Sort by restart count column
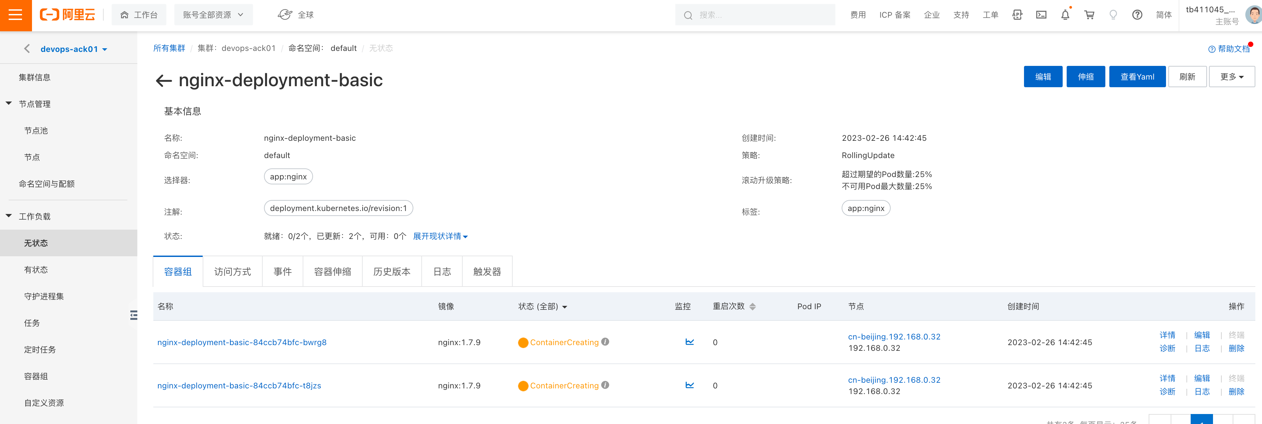The width and height of the screenshot is (1262, 424). coord(752,307)
